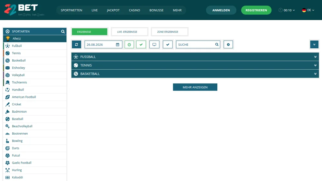Viewport: 322px width, 181px height.
Task: Open the 00:10 time zone dropdown
Action: [x=287, y=10]
